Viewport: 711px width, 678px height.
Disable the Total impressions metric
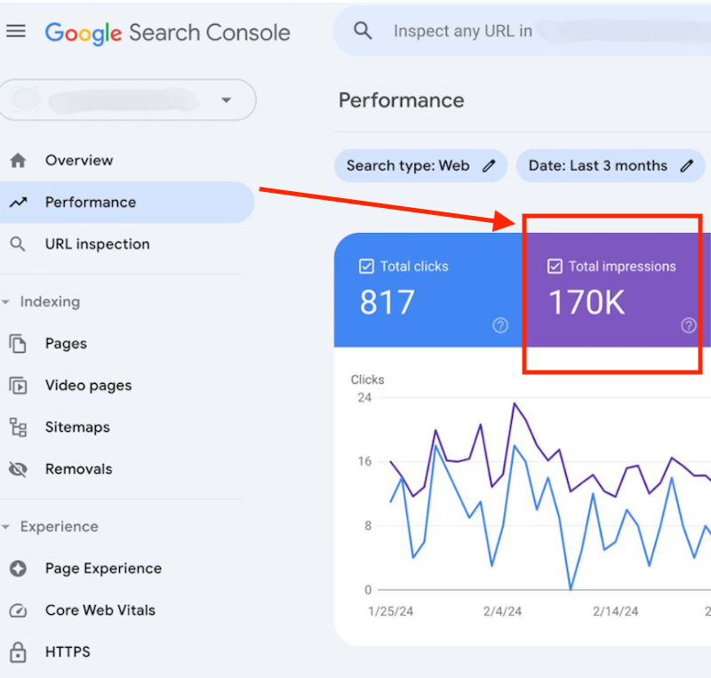555,265
